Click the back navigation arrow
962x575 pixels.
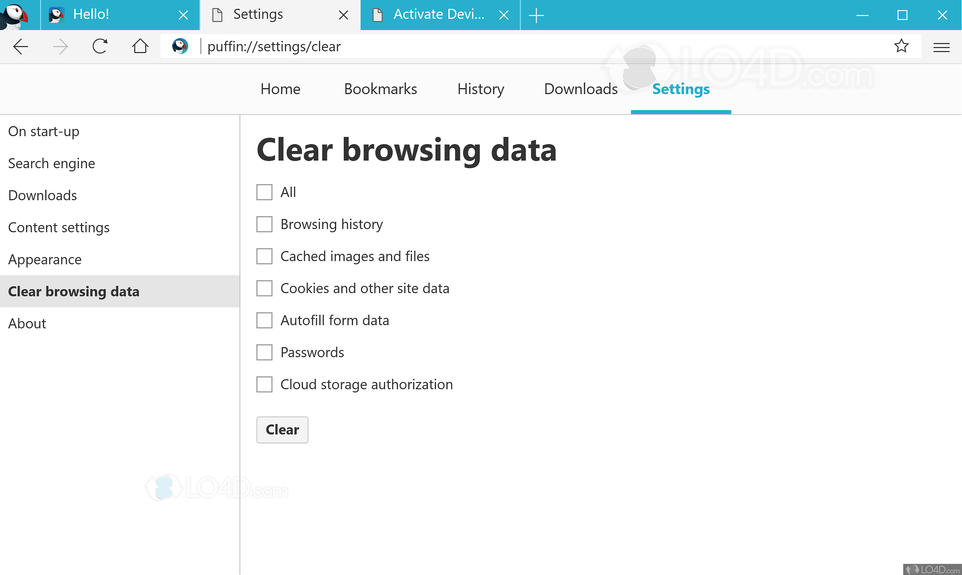click(x=20, y=46)
